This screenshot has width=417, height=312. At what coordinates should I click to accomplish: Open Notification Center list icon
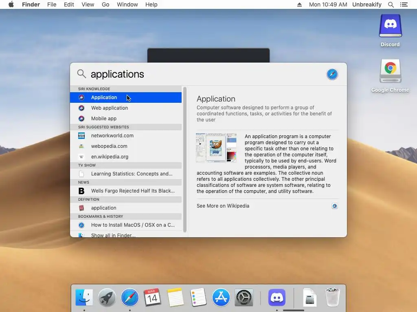[404, 4]
